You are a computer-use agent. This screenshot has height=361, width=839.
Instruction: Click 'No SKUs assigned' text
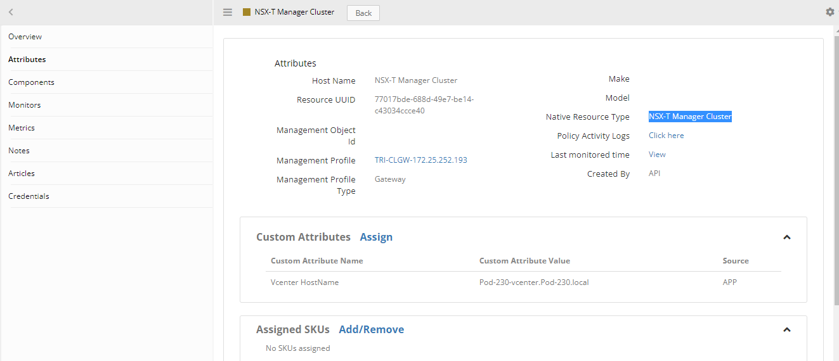point(298,348)
